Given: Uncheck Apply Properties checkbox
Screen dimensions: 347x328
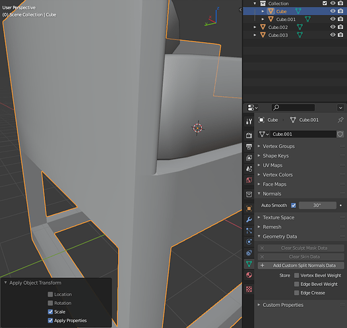Looking at the screenshot, I should click(50, 321).
